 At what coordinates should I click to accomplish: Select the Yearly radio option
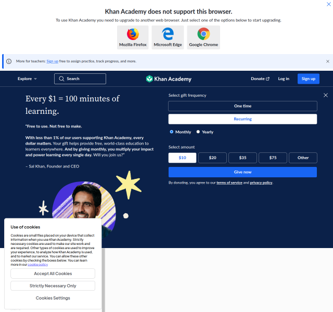coord(198,132)
